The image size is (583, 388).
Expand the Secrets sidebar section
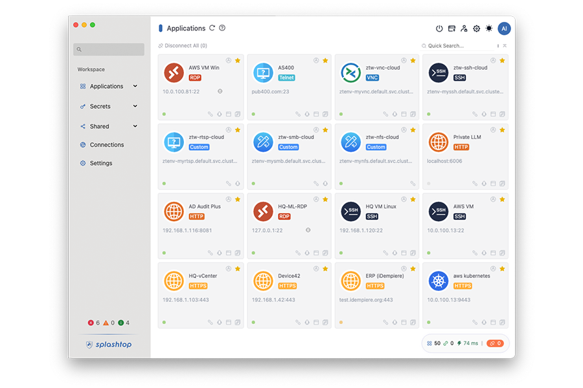point(135,106)
